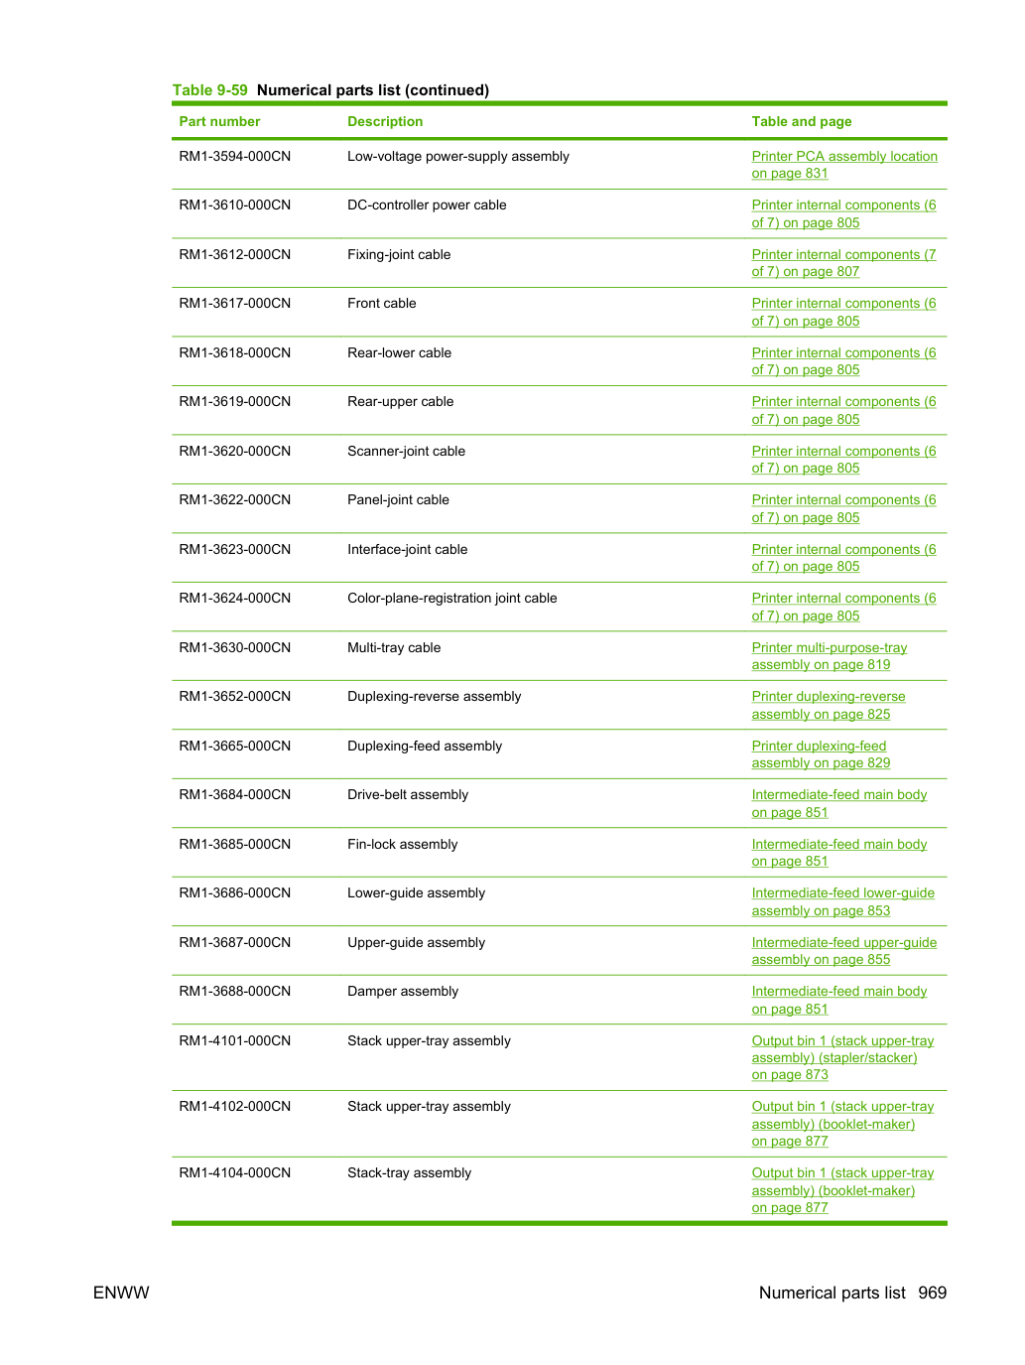Viewport: 1025px width, 1365px height.
Task: Open the page 805 link for Rear-lower cable
Action: pyautogui.click(x=843, y=361)
